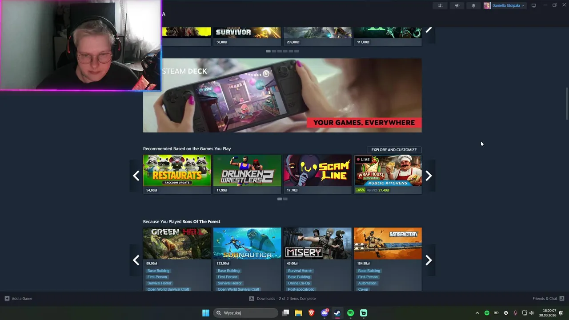This screenshot has width=569, height=320.
Task: Show next Recommended Based on Games carousel
Action: point(429,176)
